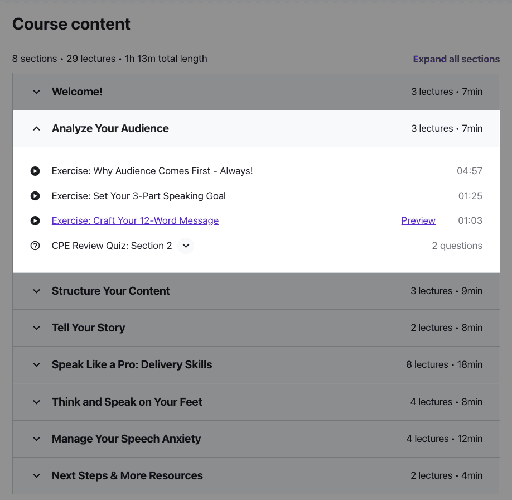Click play icon beside Set Your 3-Part Speaking Goal
This screenshot has height=500, width=512.
pyautogui.click(x=35, y=196)
